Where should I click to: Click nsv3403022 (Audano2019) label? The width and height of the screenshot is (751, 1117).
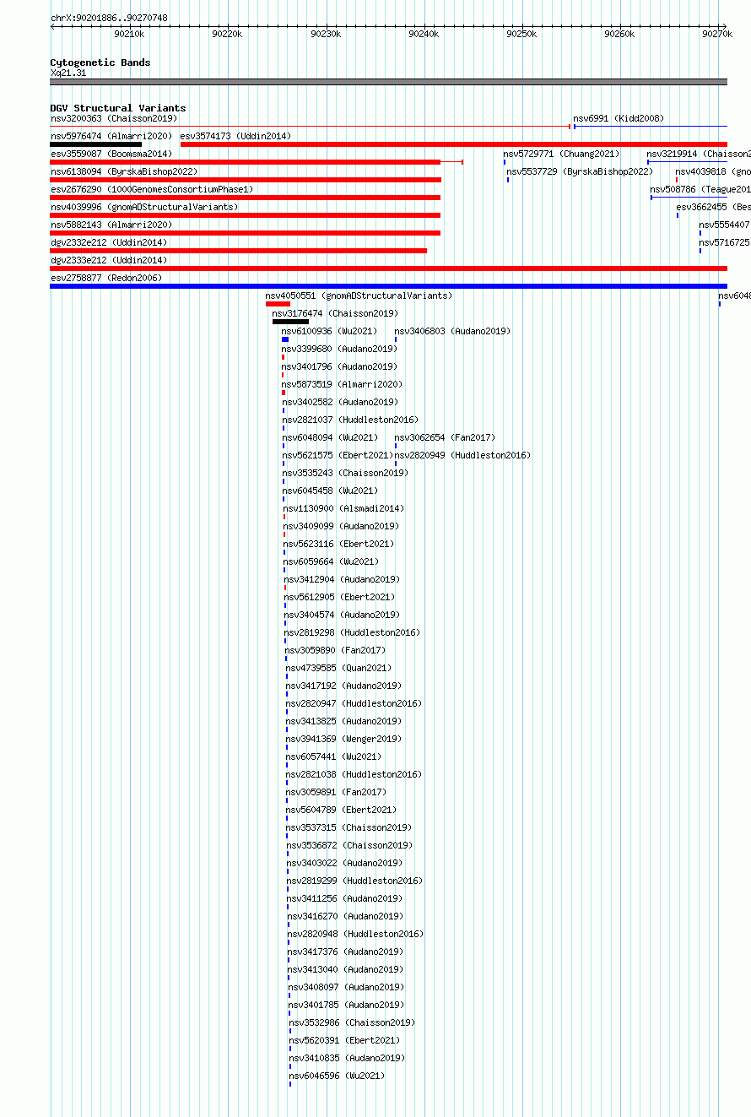(344, 863)
